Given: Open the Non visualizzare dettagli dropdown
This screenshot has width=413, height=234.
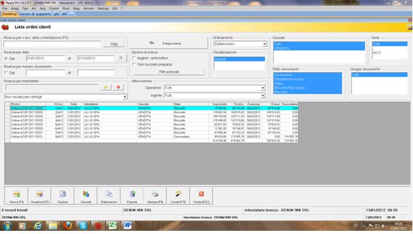Looking at the screenshot, I should pyautogui.click(x=125, y=97).
